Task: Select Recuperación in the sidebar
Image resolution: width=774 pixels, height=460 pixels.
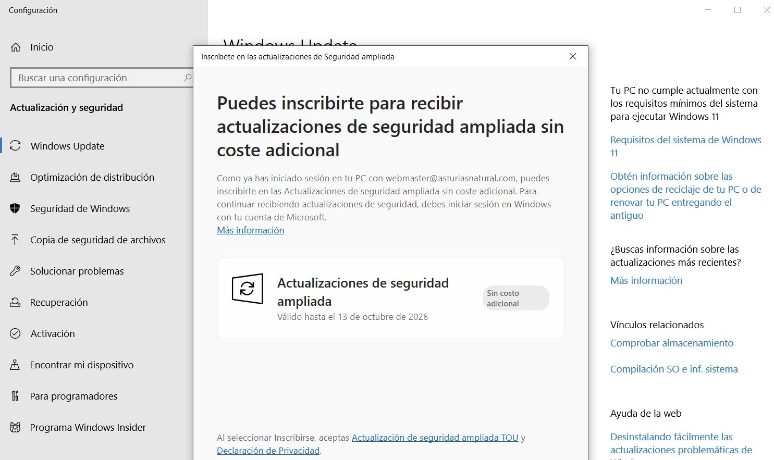Action: coord(59,302)
